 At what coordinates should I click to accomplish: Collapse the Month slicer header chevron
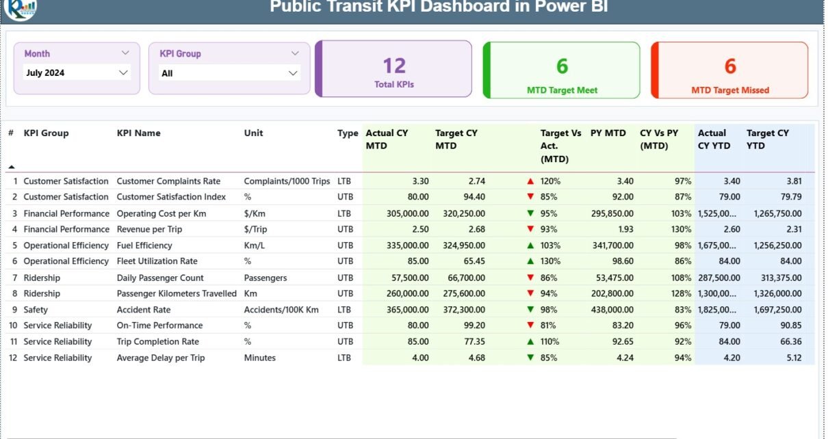tap(125, 53)
